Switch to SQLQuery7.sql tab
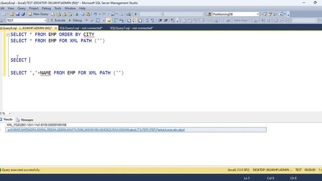The width and height of the screenshot is (322, 181). coord(131,28)
